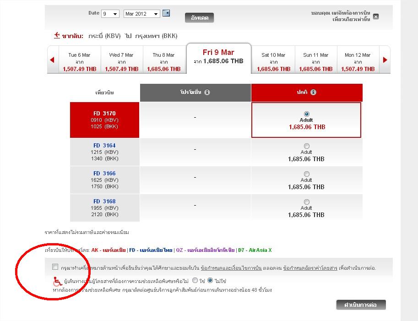Select the Adult fare for flight FD 3164
418x321 pixels.
(x=307, y=146)
